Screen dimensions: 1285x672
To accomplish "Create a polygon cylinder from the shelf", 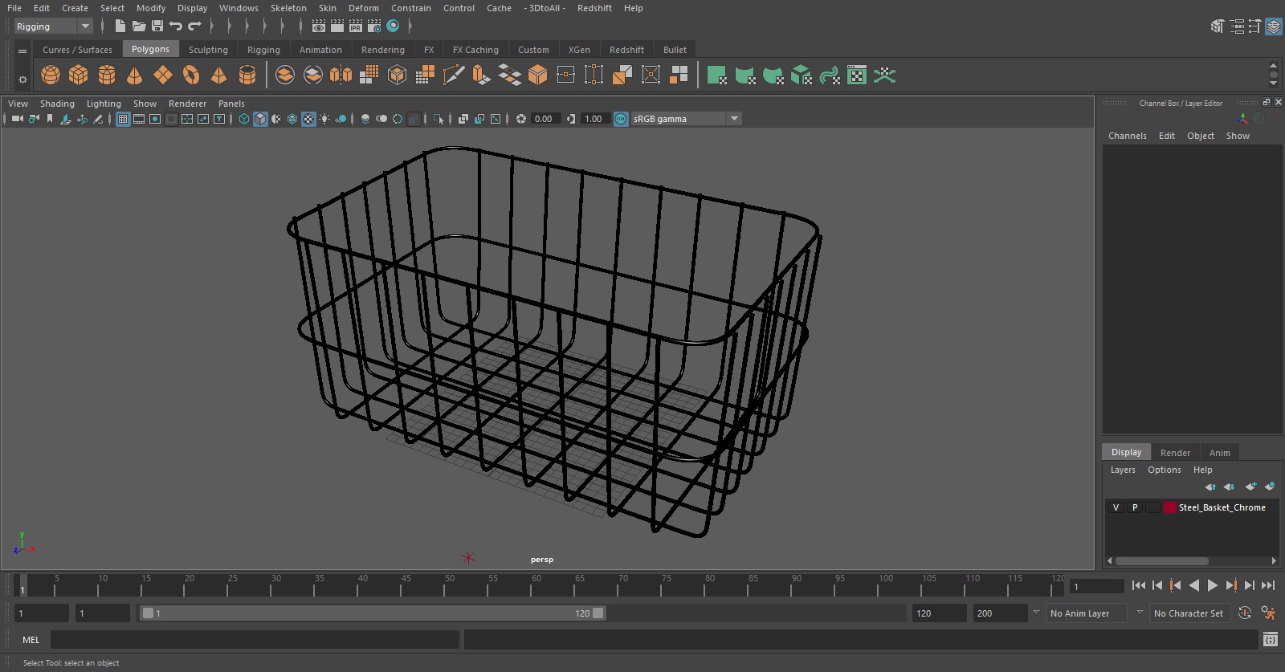I will 107,75.
